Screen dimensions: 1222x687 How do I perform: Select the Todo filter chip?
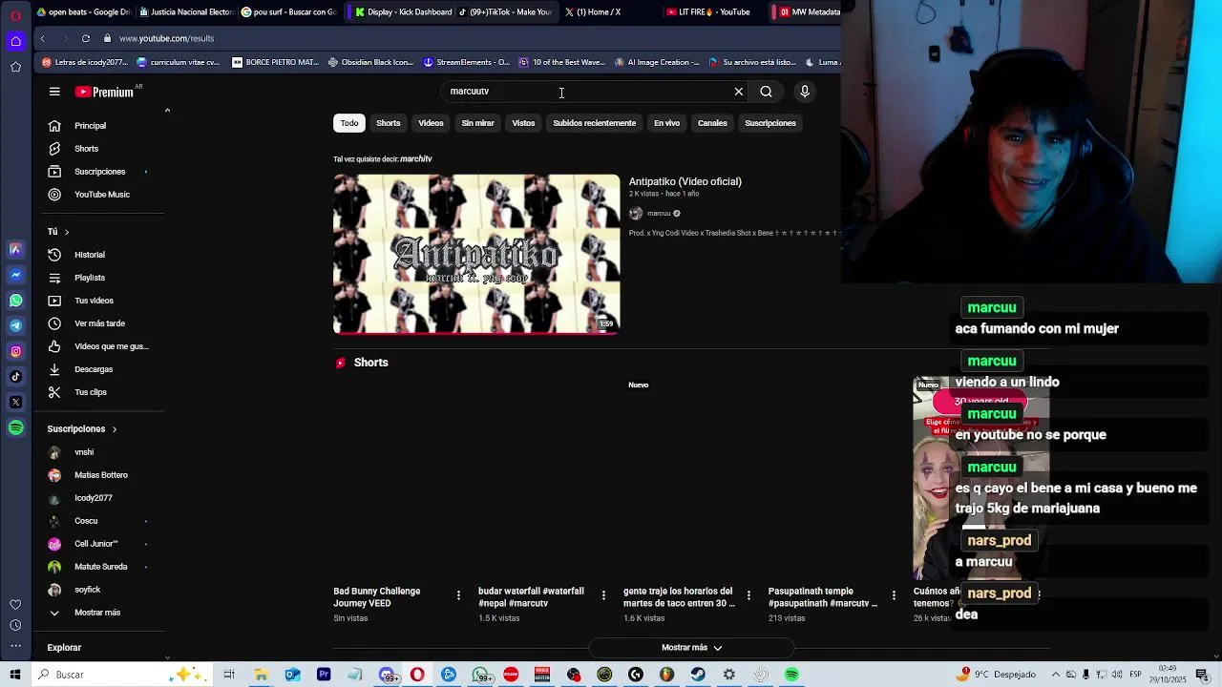pos(349,123)
